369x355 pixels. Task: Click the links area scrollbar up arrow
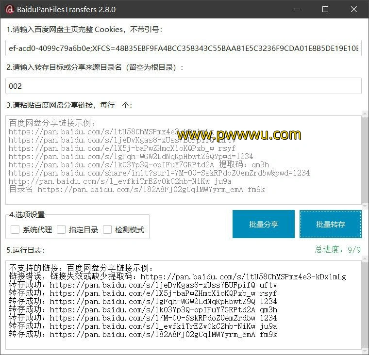click(x=365, y=114)
